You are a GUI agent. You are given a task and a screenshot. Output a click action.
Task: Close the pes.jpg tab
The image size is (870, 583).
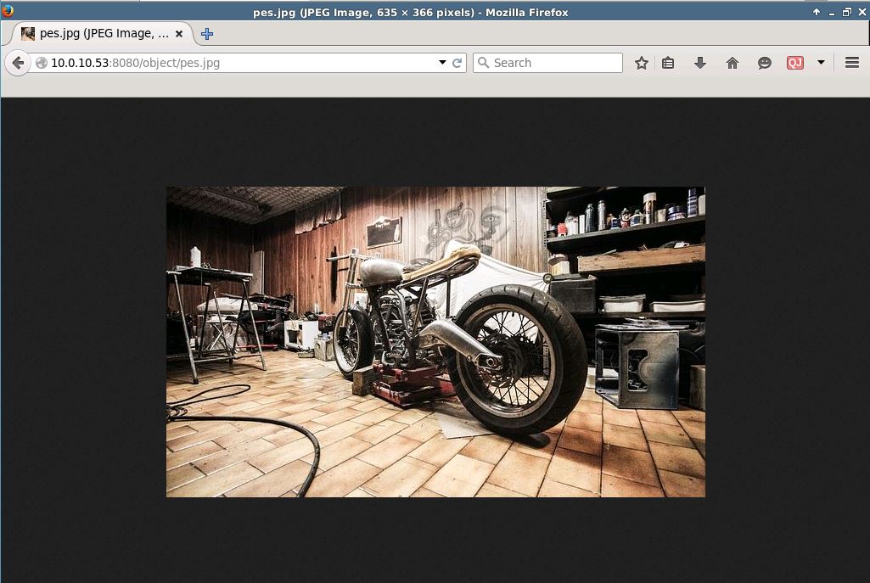point(178,34)
